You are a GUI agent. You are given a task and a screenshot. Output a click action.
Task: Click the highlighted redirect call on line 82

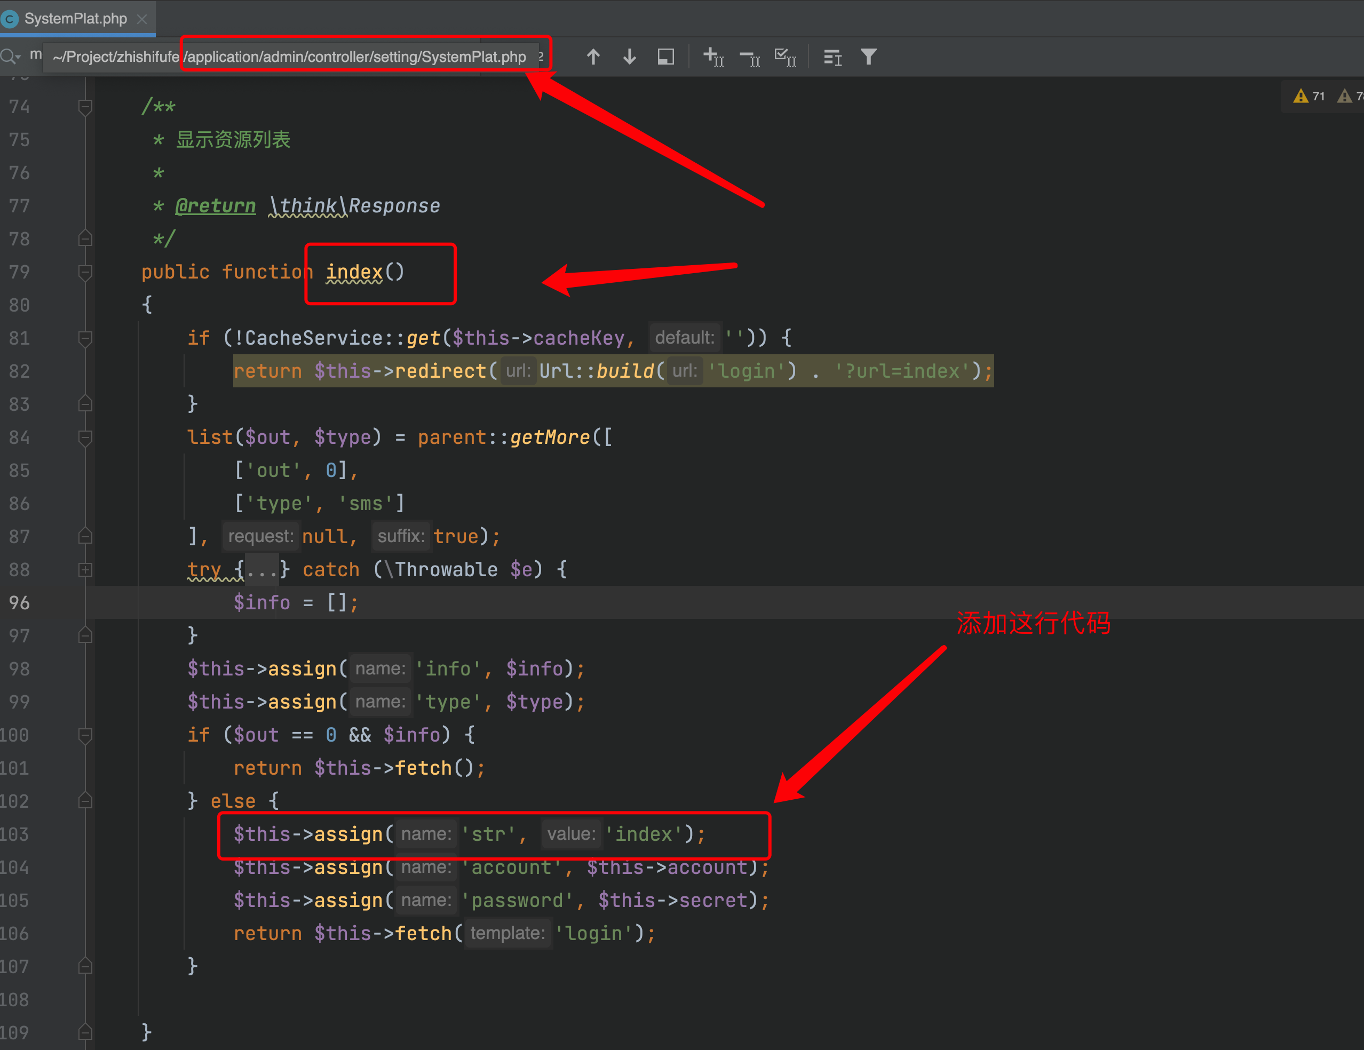coord(613,371)
